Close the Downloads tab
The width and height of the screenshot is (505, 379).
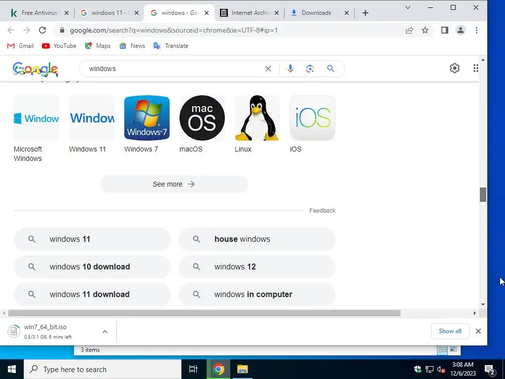pyautogui.click(x=347, y=13)
